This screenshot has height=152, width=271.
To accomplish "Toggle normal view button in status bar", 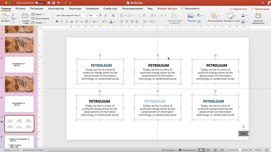I will tap(202, 150).
